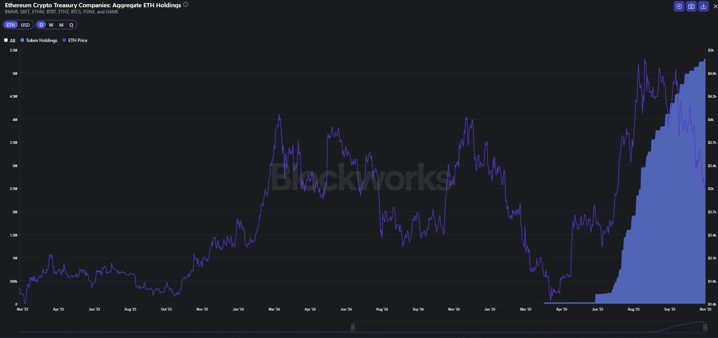
Task: Click the Jan '24 x-axis label
Action: coord(238,309)
